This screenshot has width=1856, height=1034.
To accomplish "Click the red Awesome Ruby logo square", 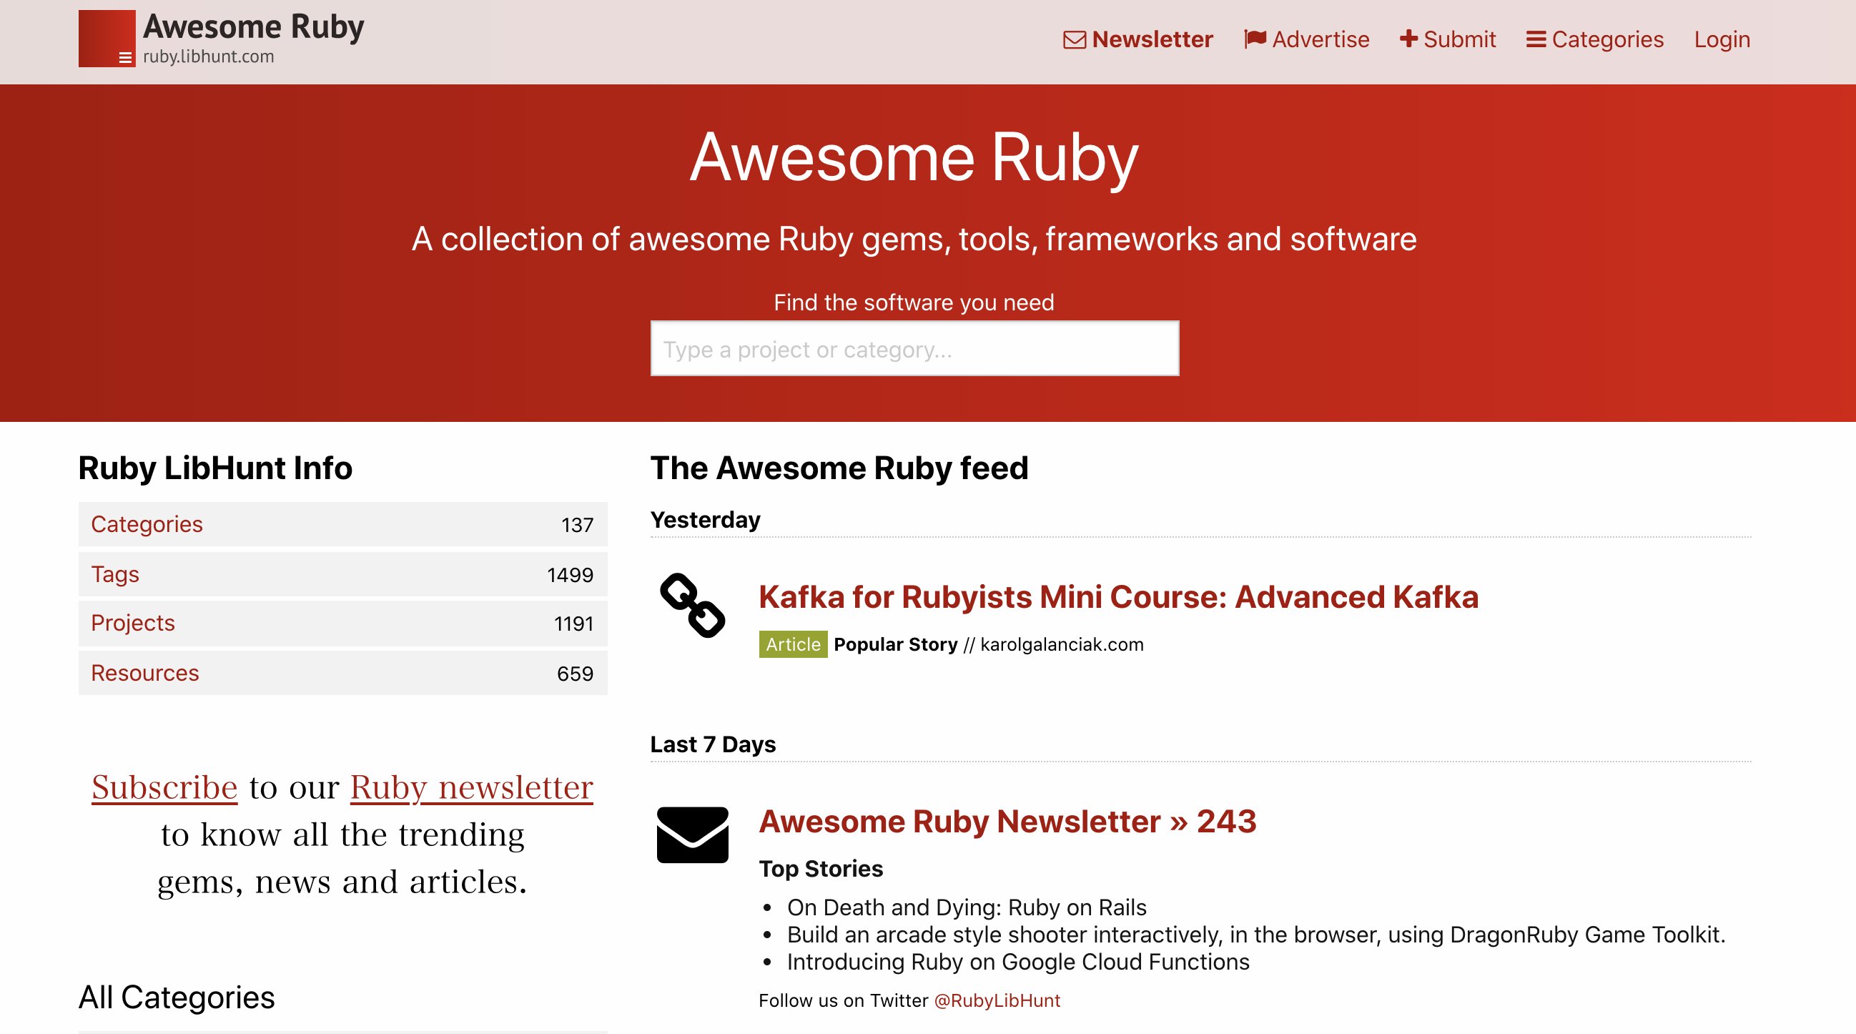I will (107, 39).
